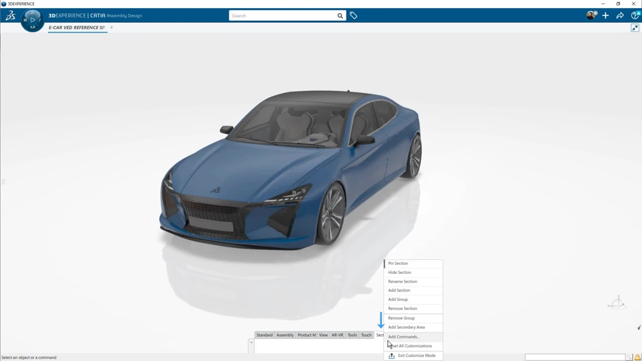The image size is (642, 361).
Task: Open the Product M action bar tab
Action: tap(306, 335)
